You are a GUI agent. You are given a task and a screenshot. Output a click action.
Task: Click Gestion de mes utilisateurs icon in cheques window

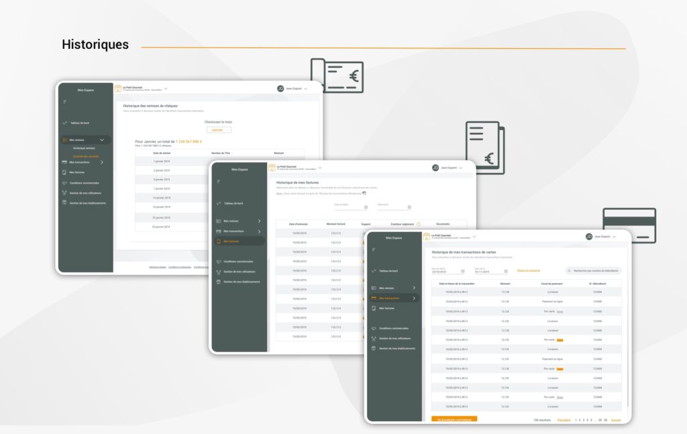click(65, 193)
